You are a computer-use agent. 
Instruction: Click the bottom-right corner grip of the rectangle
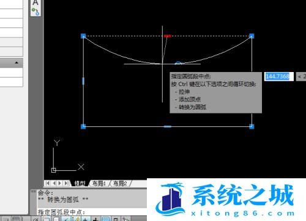[x=252, y=126]
